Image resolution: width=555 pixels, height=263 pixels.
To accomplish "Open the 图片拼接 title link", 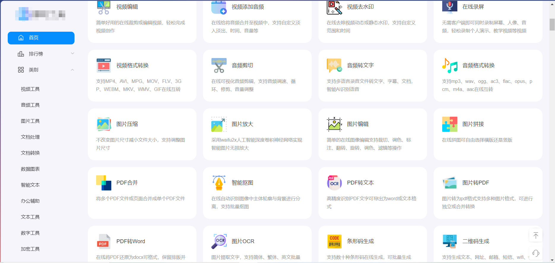I will pyautogui.click(x=473, y=124).
